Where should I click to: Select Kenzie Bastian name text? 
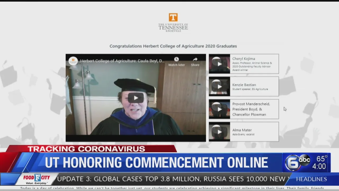click(244, 85)
